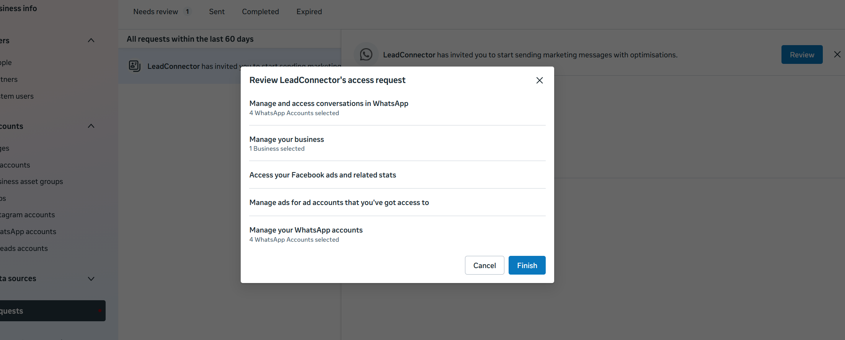
Task: Open Instagram accounts in sidebar
Action: (x=28, y=215)
